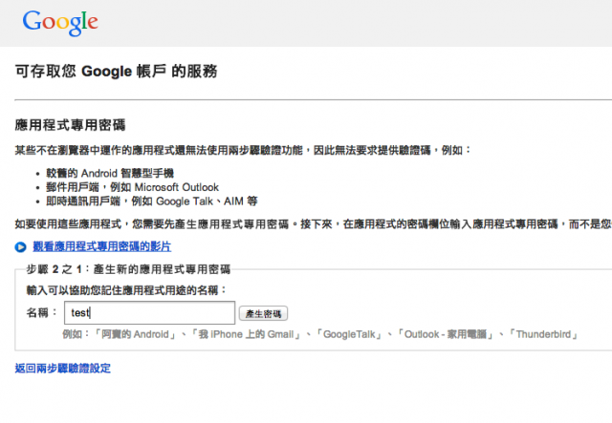Click the blue play icon beside video link
Image resolution: width=612 pixels, height=423 pixels.
click(20, 247)
